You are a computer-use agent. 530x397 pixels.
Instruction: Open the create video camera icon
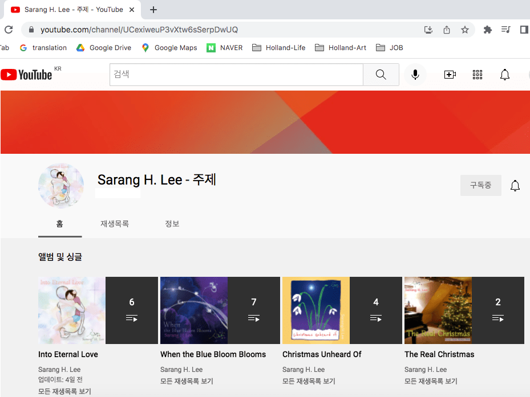click(x=450, y=75)
